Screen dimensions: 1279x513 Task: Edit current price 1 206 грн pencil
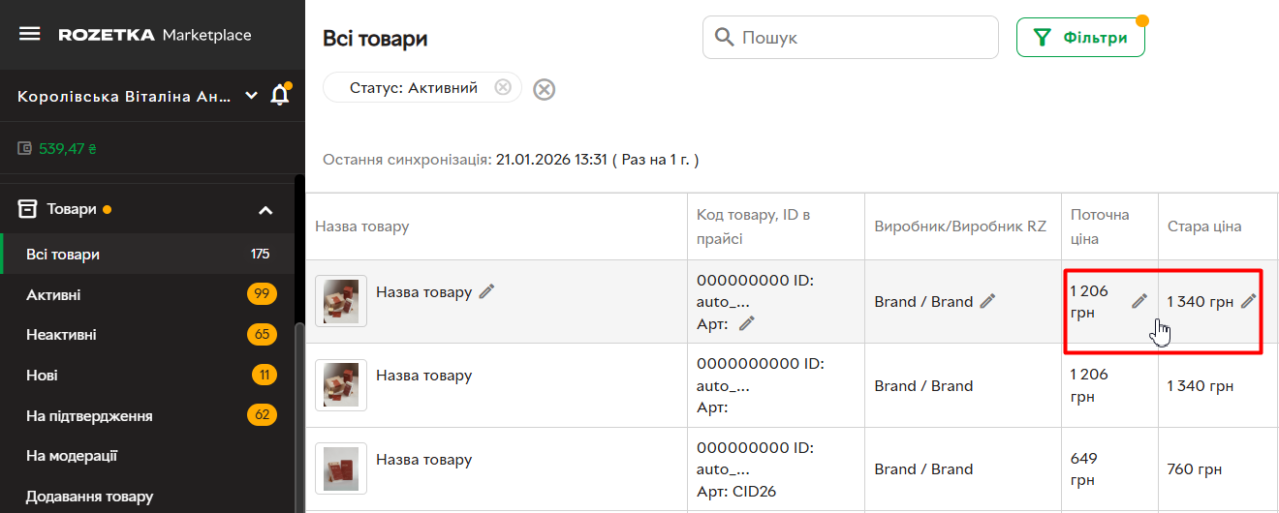point(1139,301)
